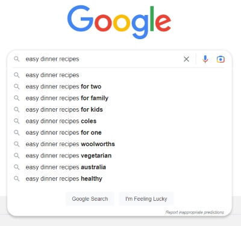The height and width of the screenshot is (226, 241).
Task: Pick 'easy dinner recipes australia' suggestion
Action: tap(119, 167)
